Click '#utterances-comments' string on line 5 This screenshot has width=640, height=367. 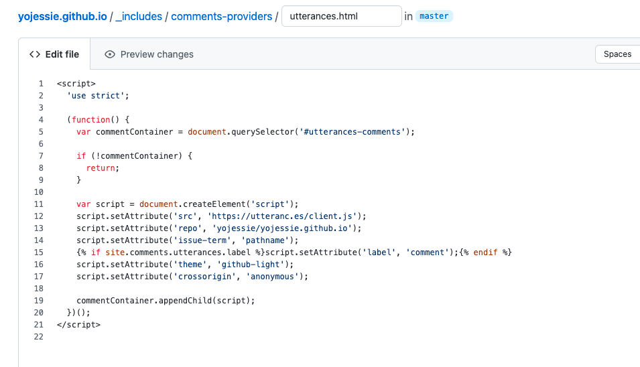[353, 132]
